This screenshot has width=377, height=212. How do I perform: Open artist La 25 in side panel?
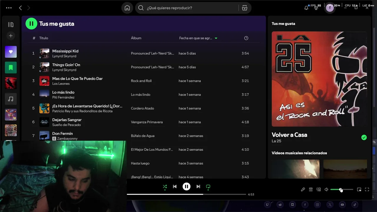(277, 141)
